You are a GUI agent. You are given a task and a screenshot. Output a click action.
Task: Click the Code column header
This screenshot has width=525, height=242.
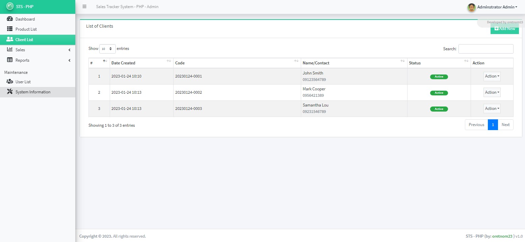pyautogui.click(x=237, y=63)
